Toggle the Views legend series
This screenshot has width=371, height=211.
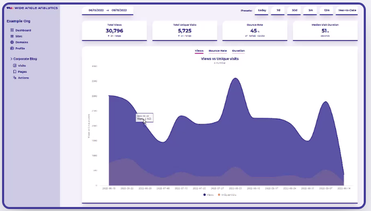pyautogui.click(x=209, y=195)
